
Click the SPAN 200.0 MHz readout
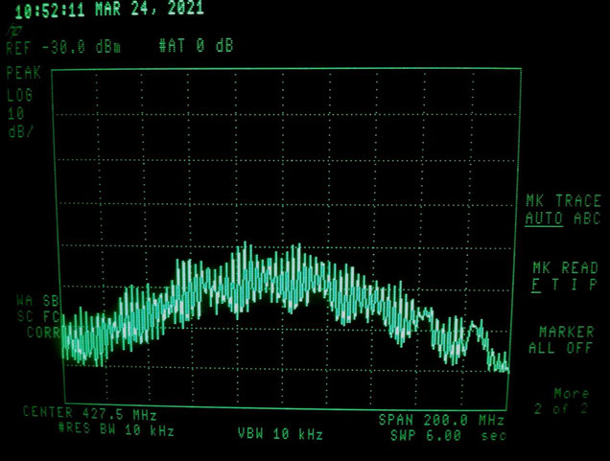tap(441, 420)
